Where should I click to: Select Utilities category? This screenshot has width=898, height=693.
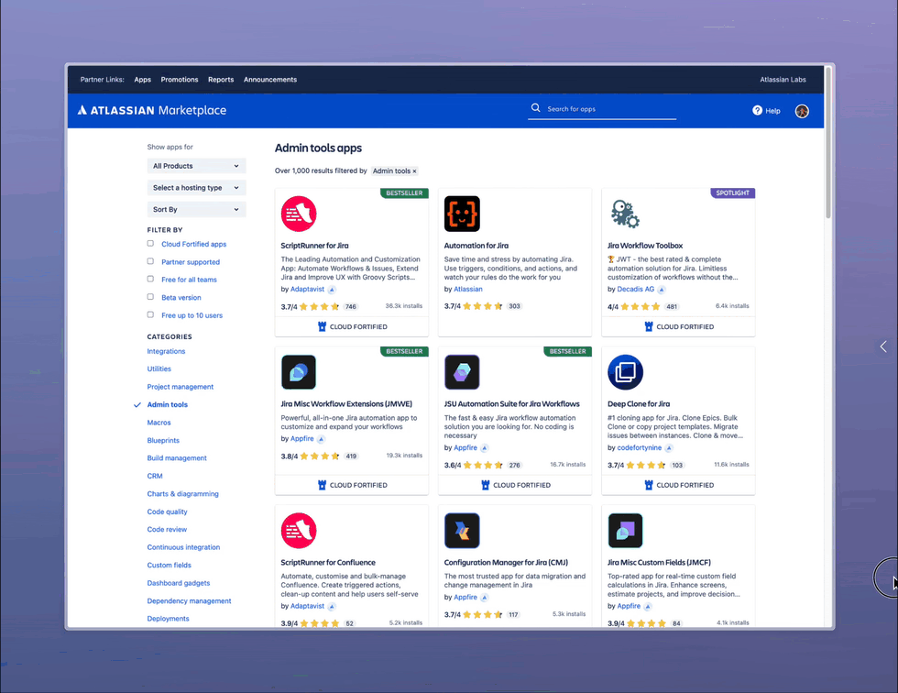point(159,368)
